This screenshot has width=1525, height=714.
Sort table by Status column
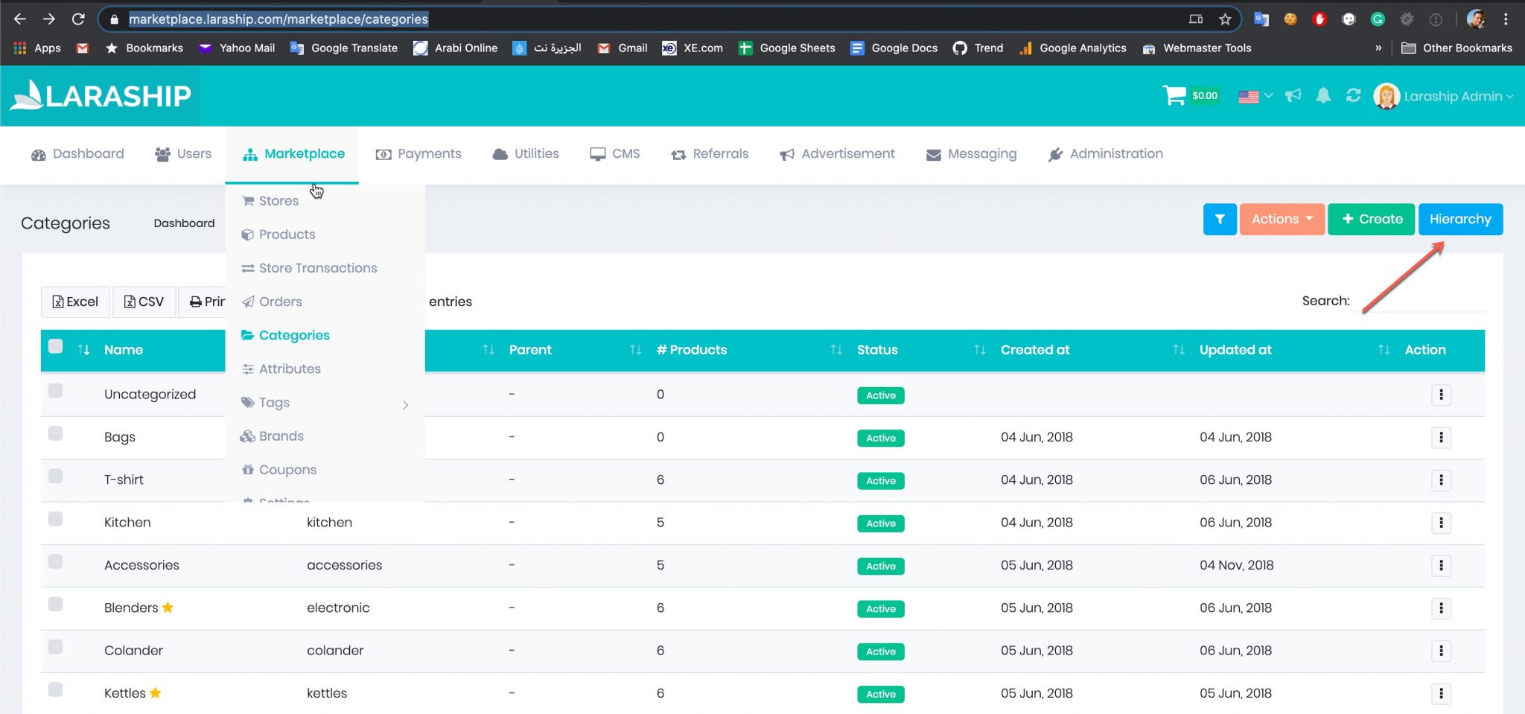(877, 350)
